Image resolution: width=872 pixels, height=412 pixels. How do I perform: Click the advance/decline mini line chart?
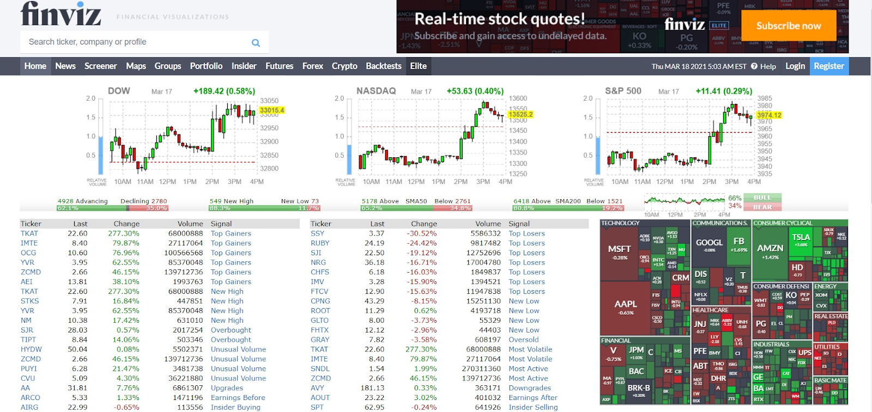685,201
